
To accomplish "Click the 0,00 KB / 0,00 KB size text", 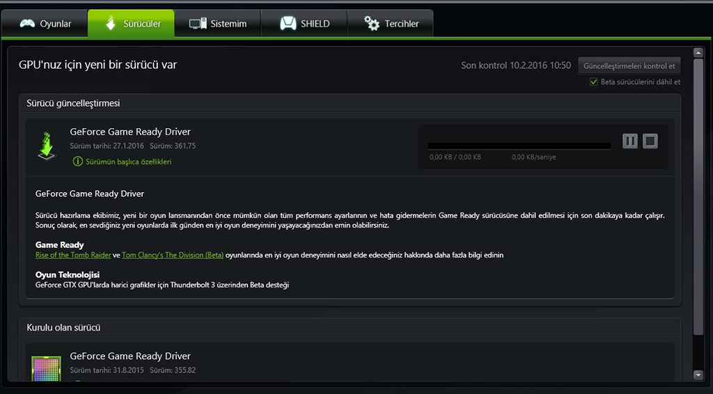I will 455,157.
